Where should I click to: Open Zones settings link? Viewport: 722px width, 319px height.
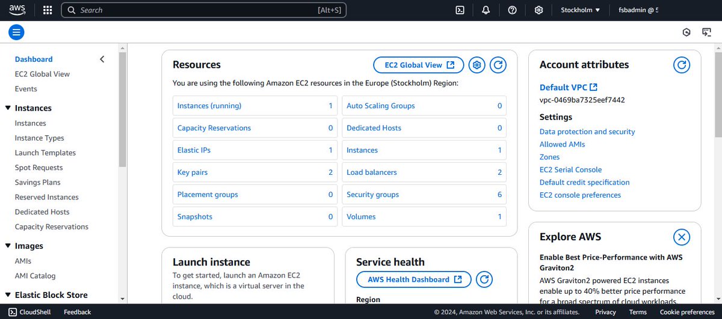click(x=549, y=157)
